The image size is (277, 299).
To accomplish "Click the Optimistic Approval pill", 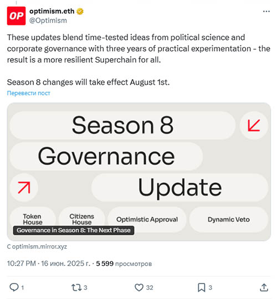I will (147, 219).
